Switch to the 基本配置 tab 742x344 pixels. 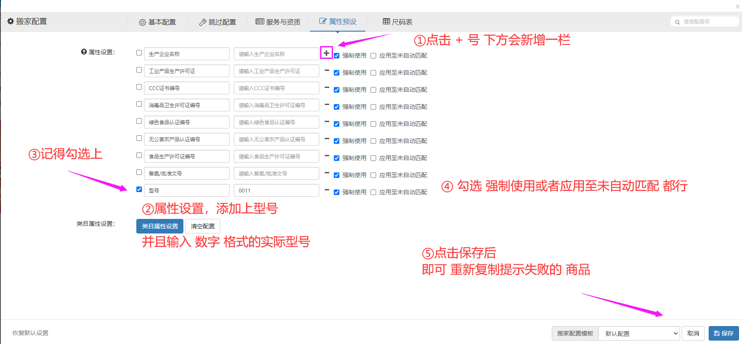click(x=157, y=22)
